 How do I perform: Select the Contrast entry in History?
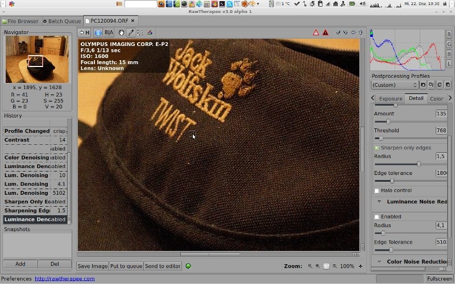(17, 140)
